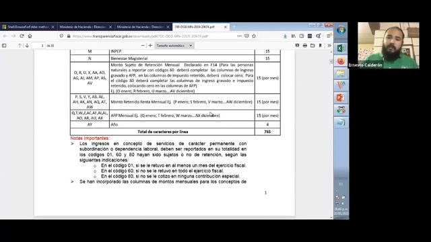Click 'Total de caracteres por línea' cell
Screen dimensions: 431x242
(163, 132)
